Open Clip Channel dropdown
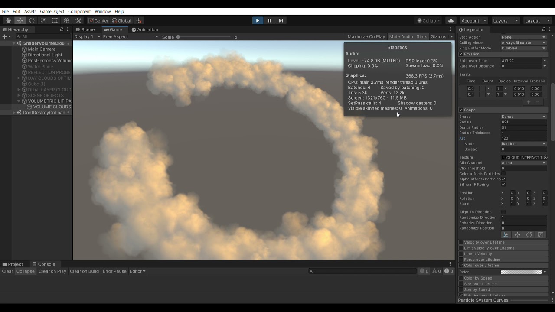 point(523,163)
